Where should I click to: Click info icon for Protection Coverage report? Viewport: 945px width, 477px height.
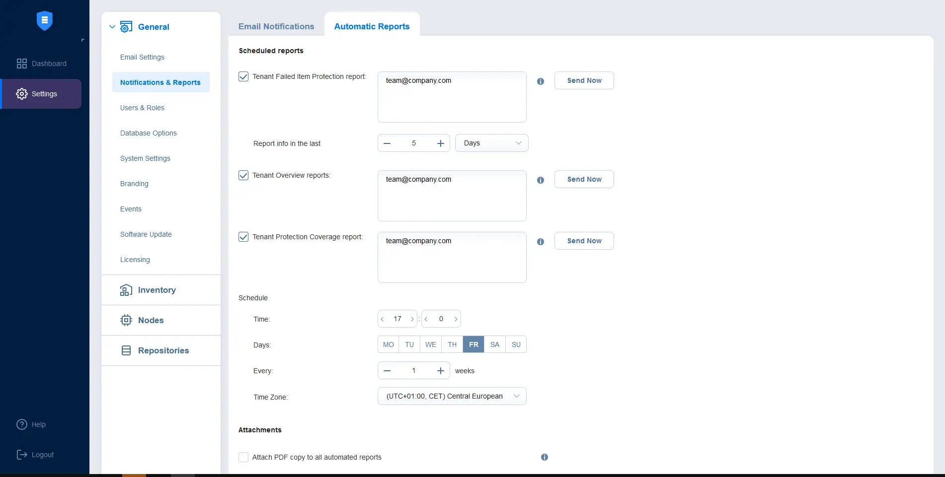(541, 242)
